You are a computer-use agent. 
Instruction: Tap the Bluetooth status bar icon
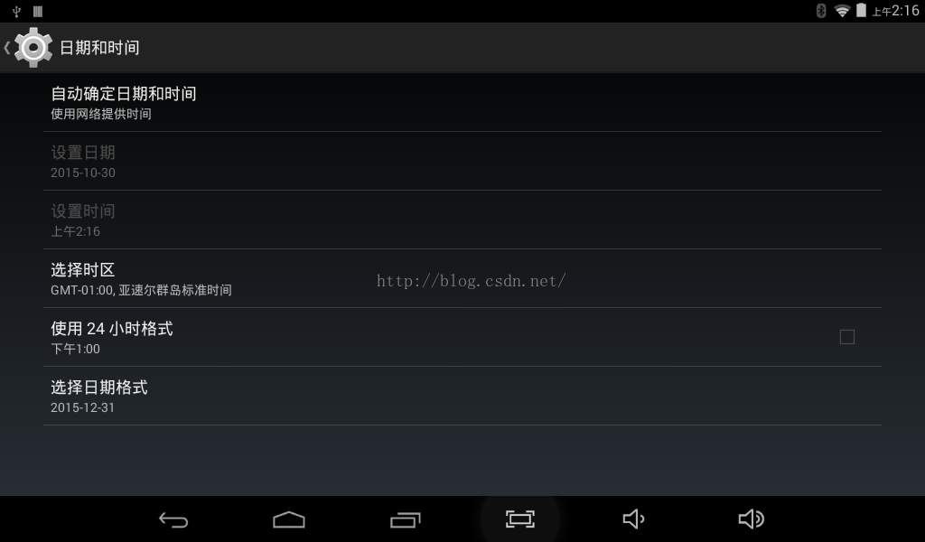tap(820, 11)
